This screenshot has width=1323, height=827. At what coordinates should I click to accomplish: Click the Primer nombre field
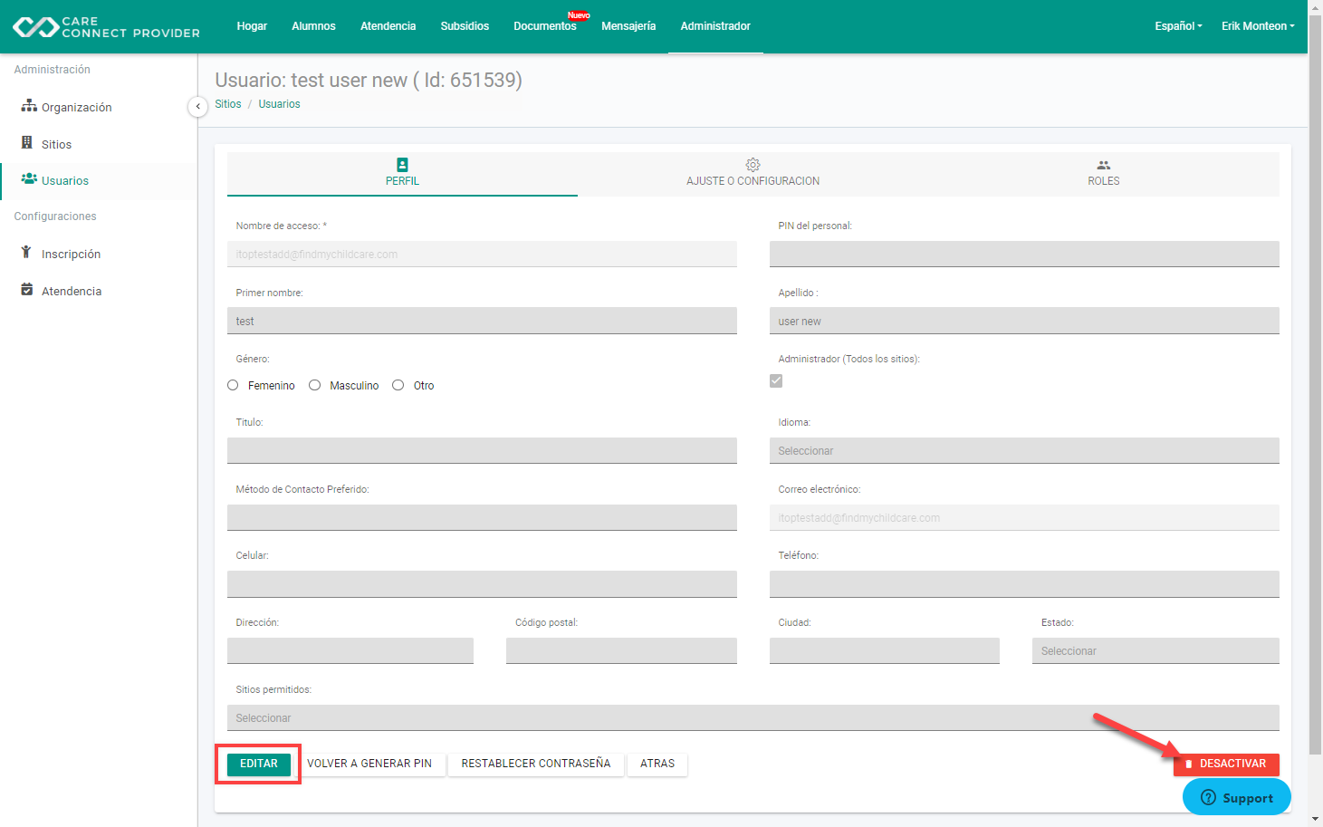[482, 321]
